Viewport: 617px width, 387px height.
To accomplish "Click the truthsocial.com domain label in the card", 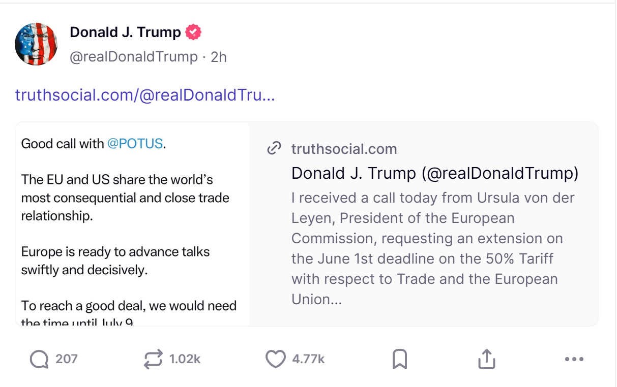I will click(x=344, y=149).
